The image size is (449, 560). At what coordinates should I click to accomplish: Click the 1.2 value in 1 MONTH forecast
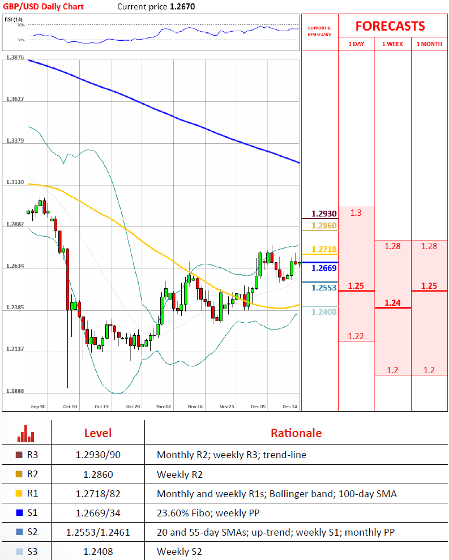429,370
